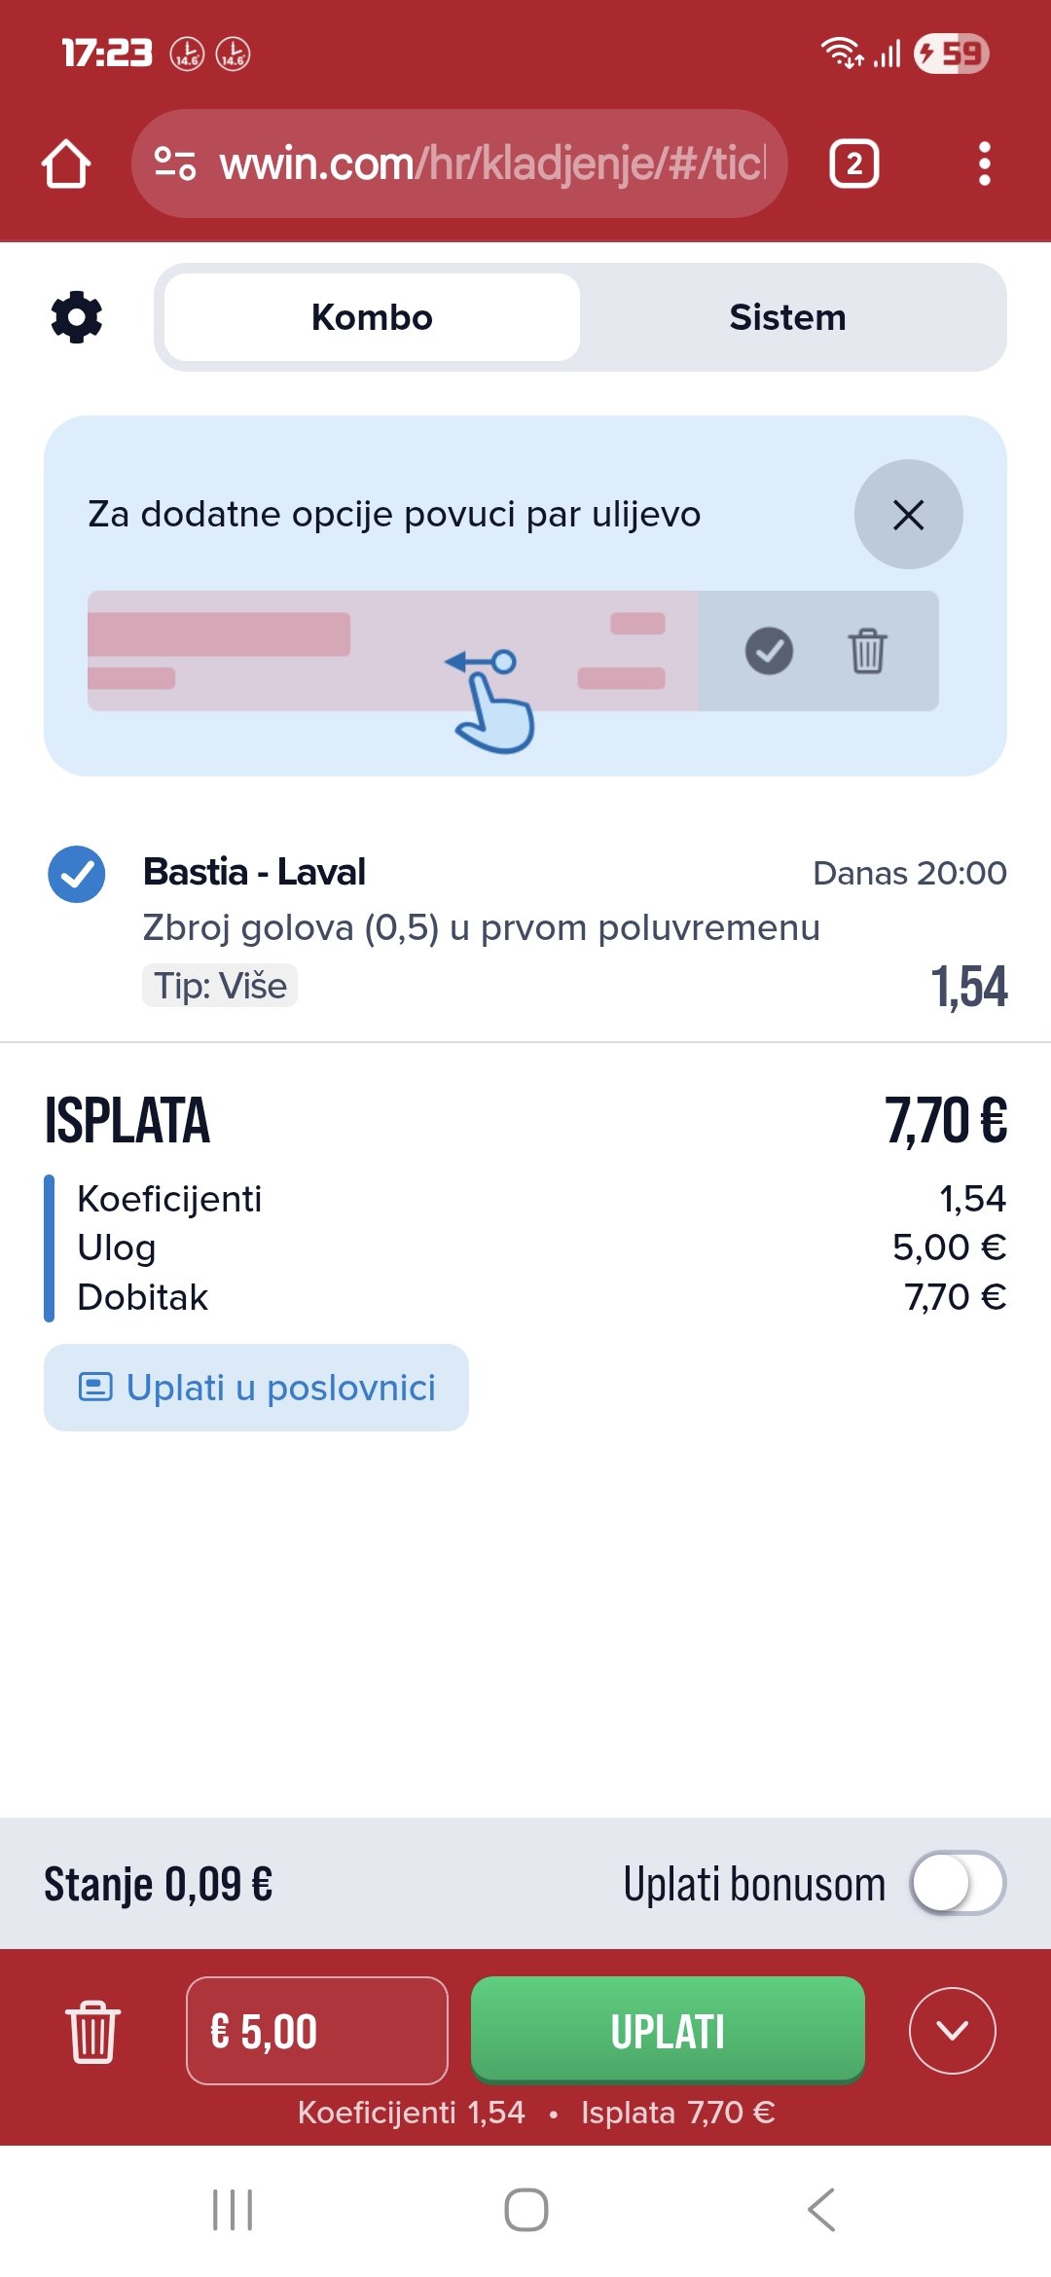Tap the site settings icon in address bar
Image resolution: width=1051 pixels, height=2277 pixels.
point(175,163)
